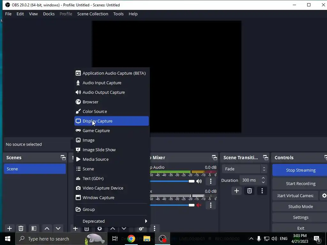Start the Virtual Camera
The width and height of the screenshot is (327, 245).
click(x=295, y=196)
